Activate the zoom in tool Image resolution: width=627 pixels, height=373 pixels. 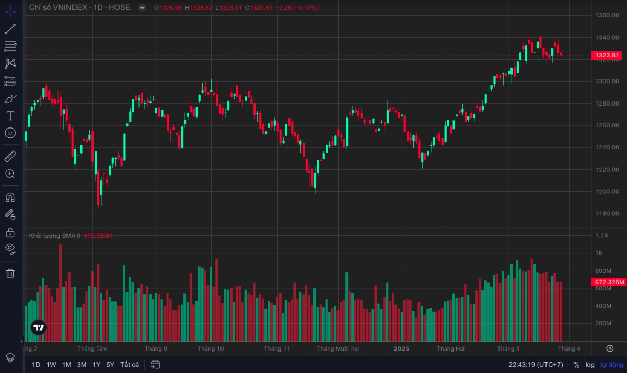click(x=10, y=173)
